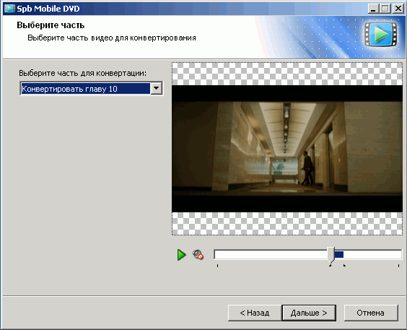Cancel the wizard with 'Отмена'

(371, 313)
